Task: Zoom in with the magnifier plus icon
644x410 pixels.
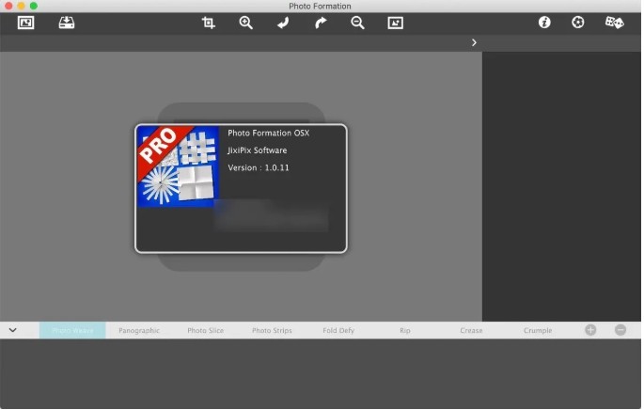Action: (246, 23)
